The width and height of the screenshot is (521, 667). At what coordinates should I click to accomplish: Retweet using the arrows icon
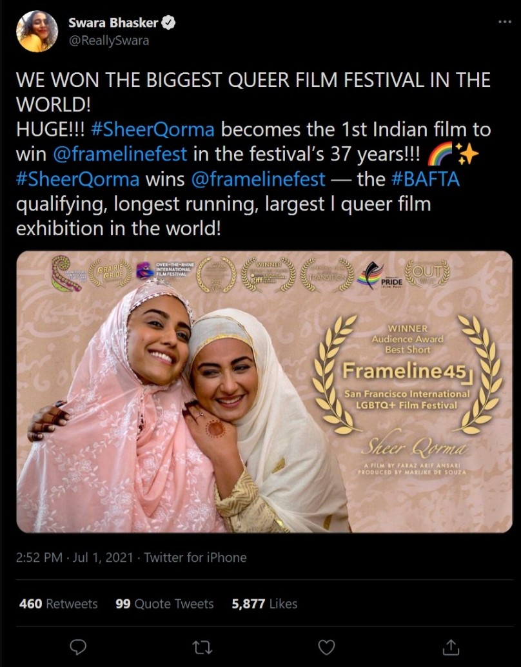[x=202, y=648]
